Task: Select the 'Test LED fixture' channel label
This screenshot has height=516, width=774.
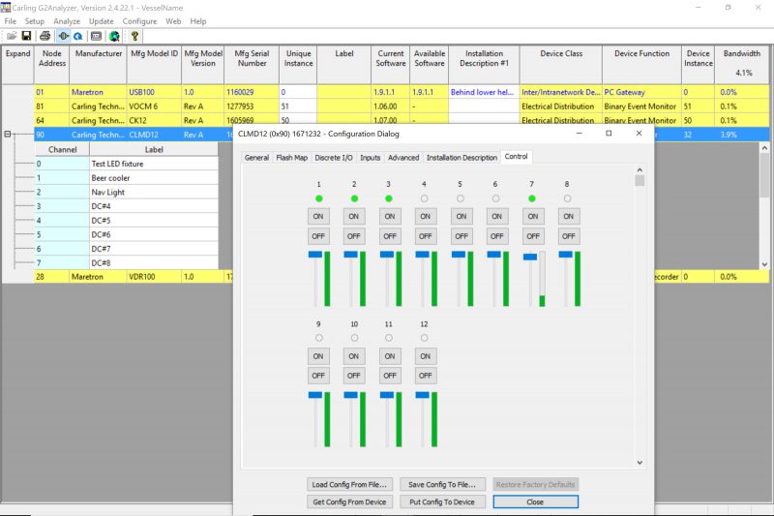Action: click(x=154, y=164)
